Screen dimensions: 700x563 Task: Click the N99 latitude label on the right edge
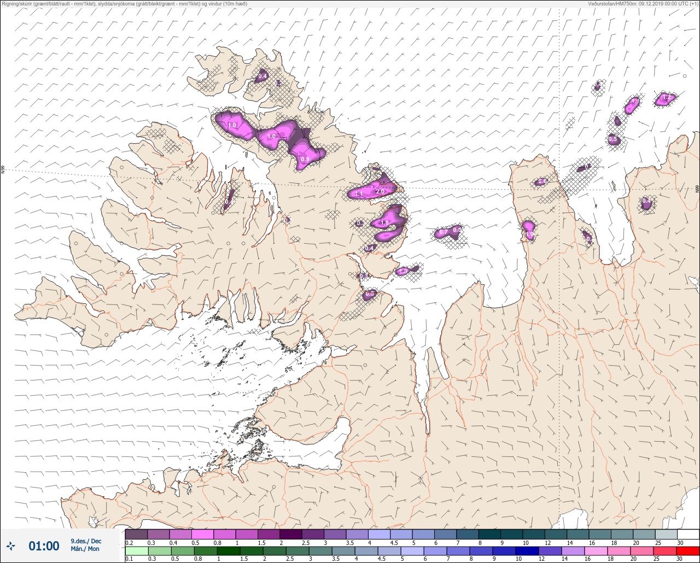tap(697, 189)
